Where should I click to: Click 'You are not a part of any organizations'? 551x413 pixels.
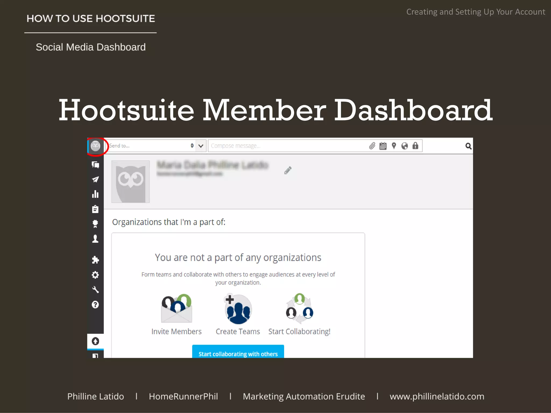(238, 258)
